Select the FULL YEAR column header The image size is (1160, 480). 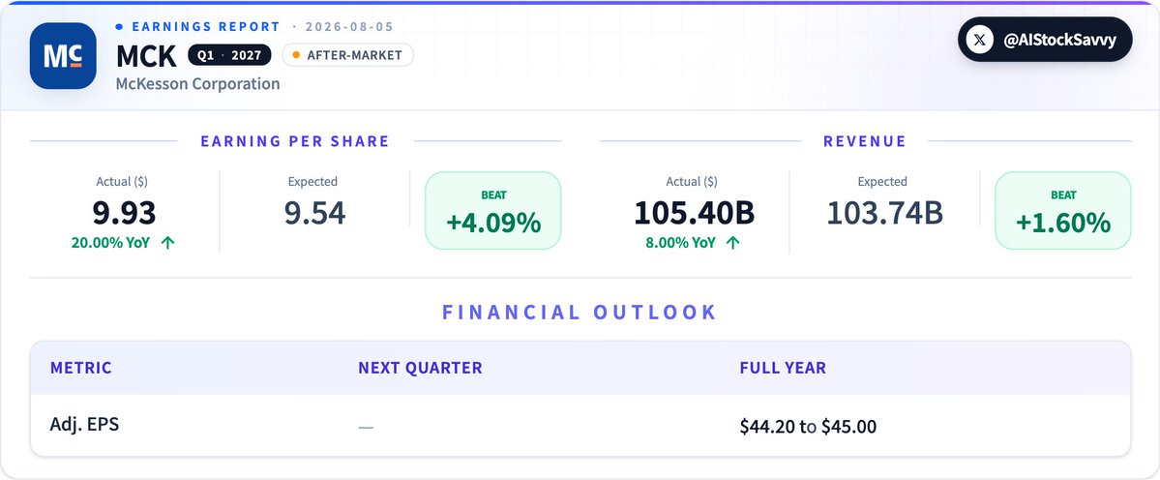pos(783,368)
